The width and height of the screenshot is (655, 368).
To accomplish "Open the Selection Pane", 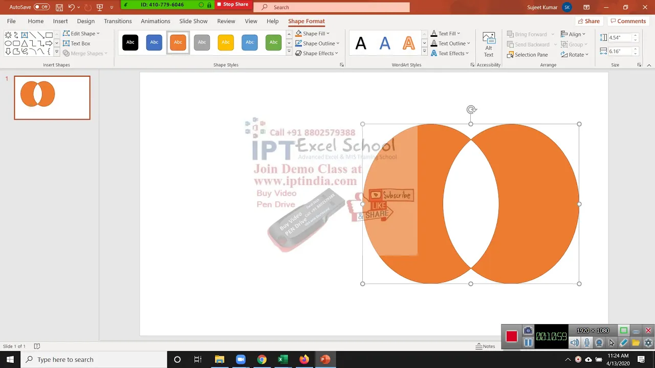I will 528,55.
